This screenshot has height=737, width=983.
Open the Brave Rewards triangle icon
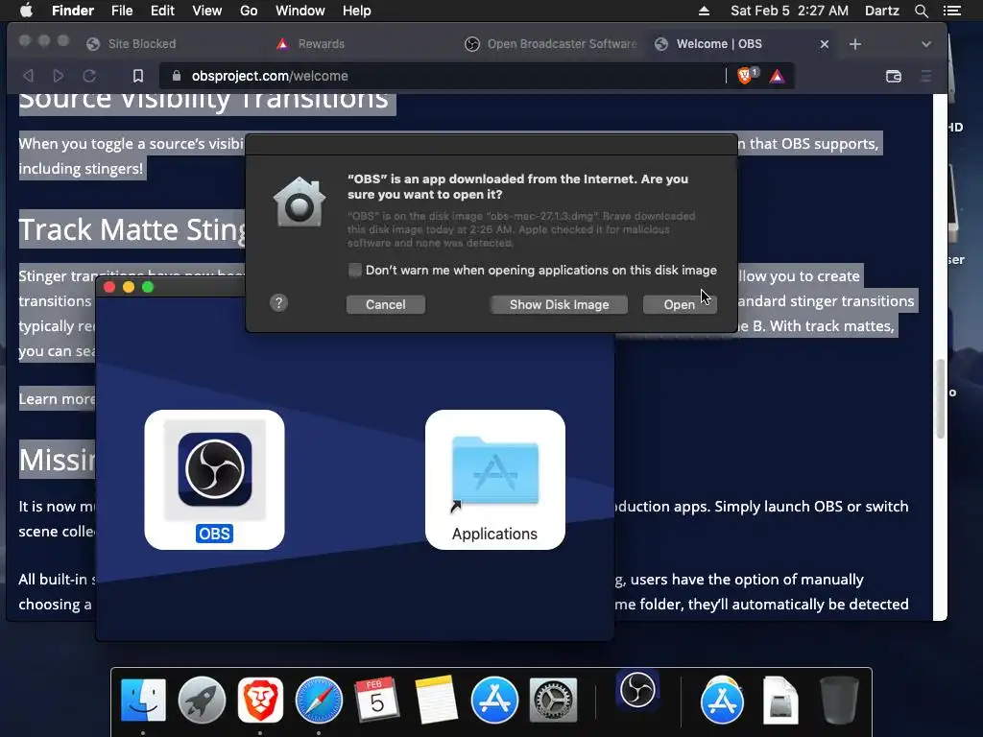click(778, 76)
